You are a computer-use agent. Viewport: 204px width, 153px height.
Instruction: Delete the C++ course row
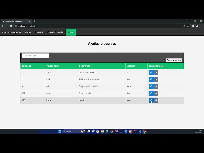click(156, 93)
